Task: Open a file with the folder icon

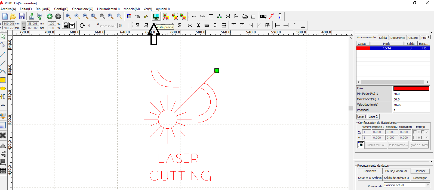Action: tap(13, 16)
